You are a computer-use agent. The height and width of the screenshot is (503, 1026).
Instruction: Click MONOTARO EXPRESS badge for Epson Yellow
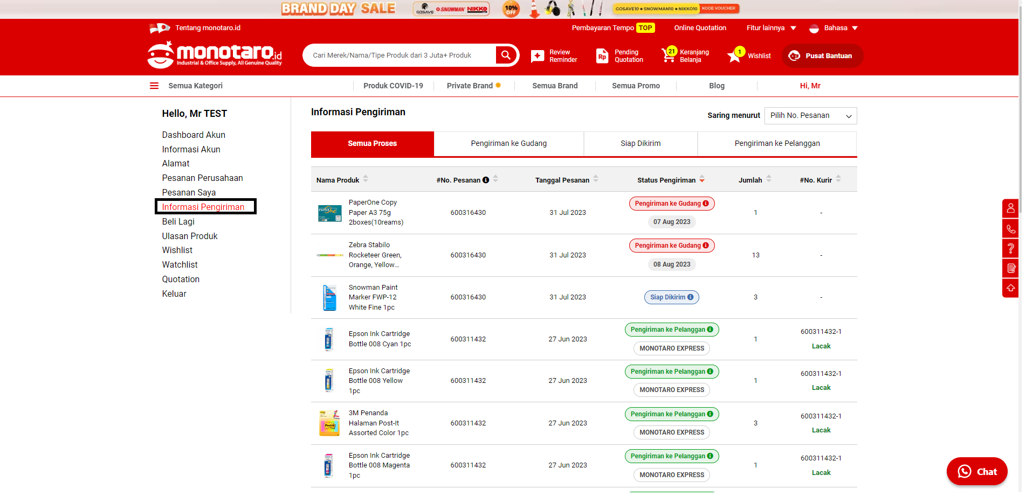coord(671,390)
